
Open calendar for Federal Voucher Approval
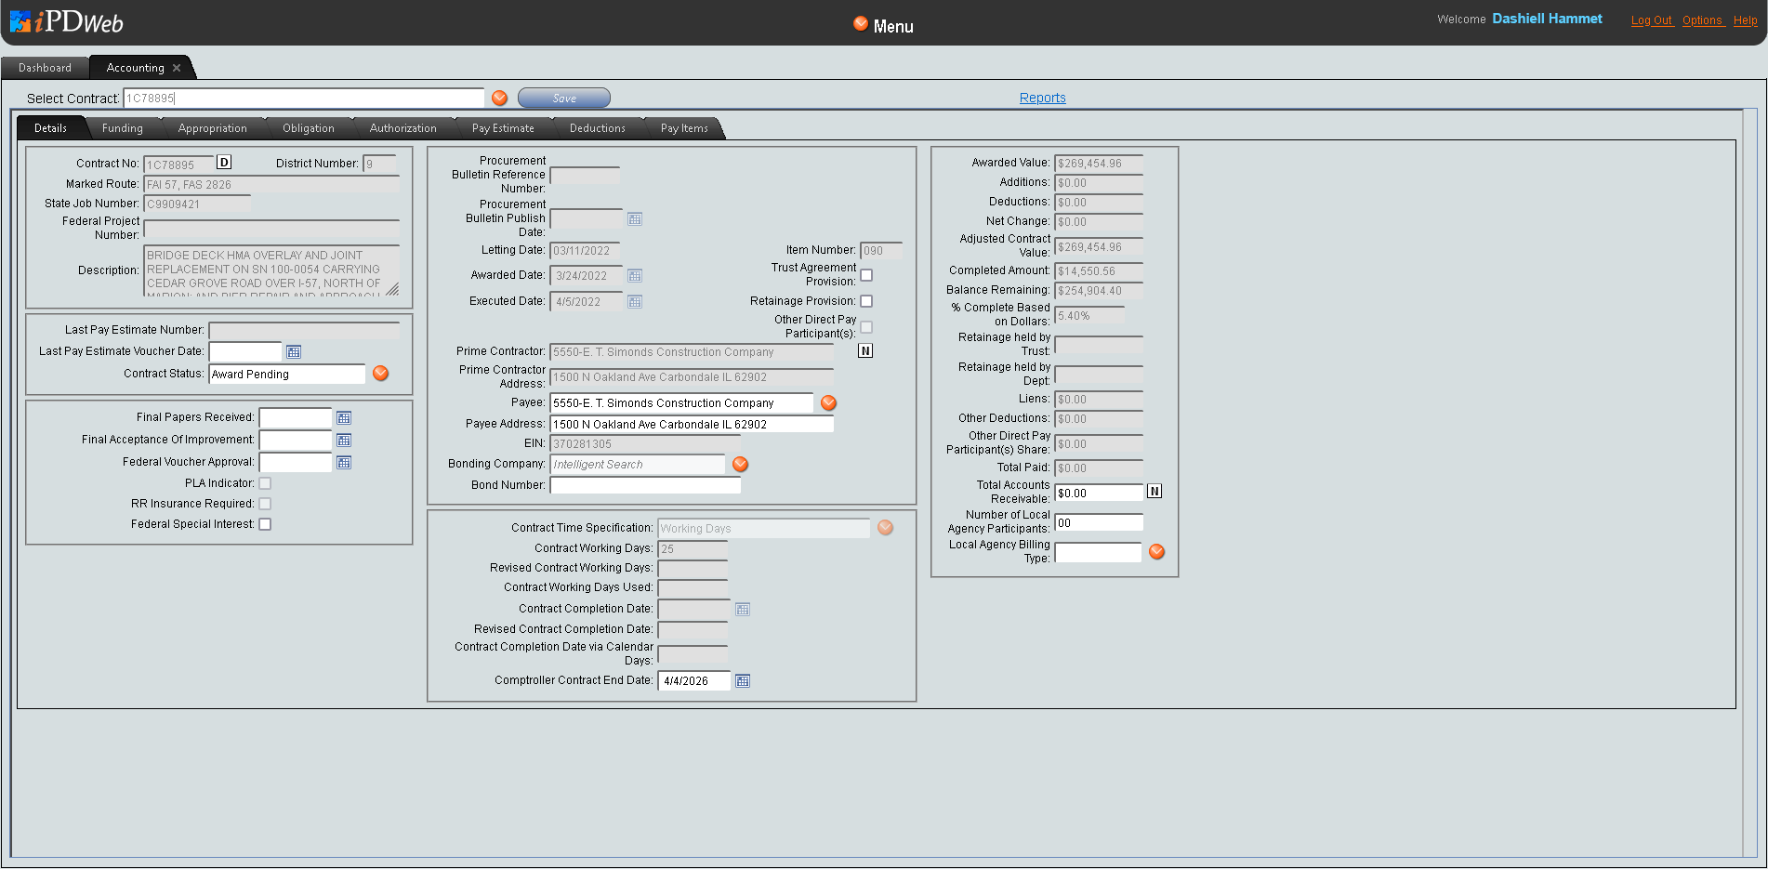(x=344, y=463)
